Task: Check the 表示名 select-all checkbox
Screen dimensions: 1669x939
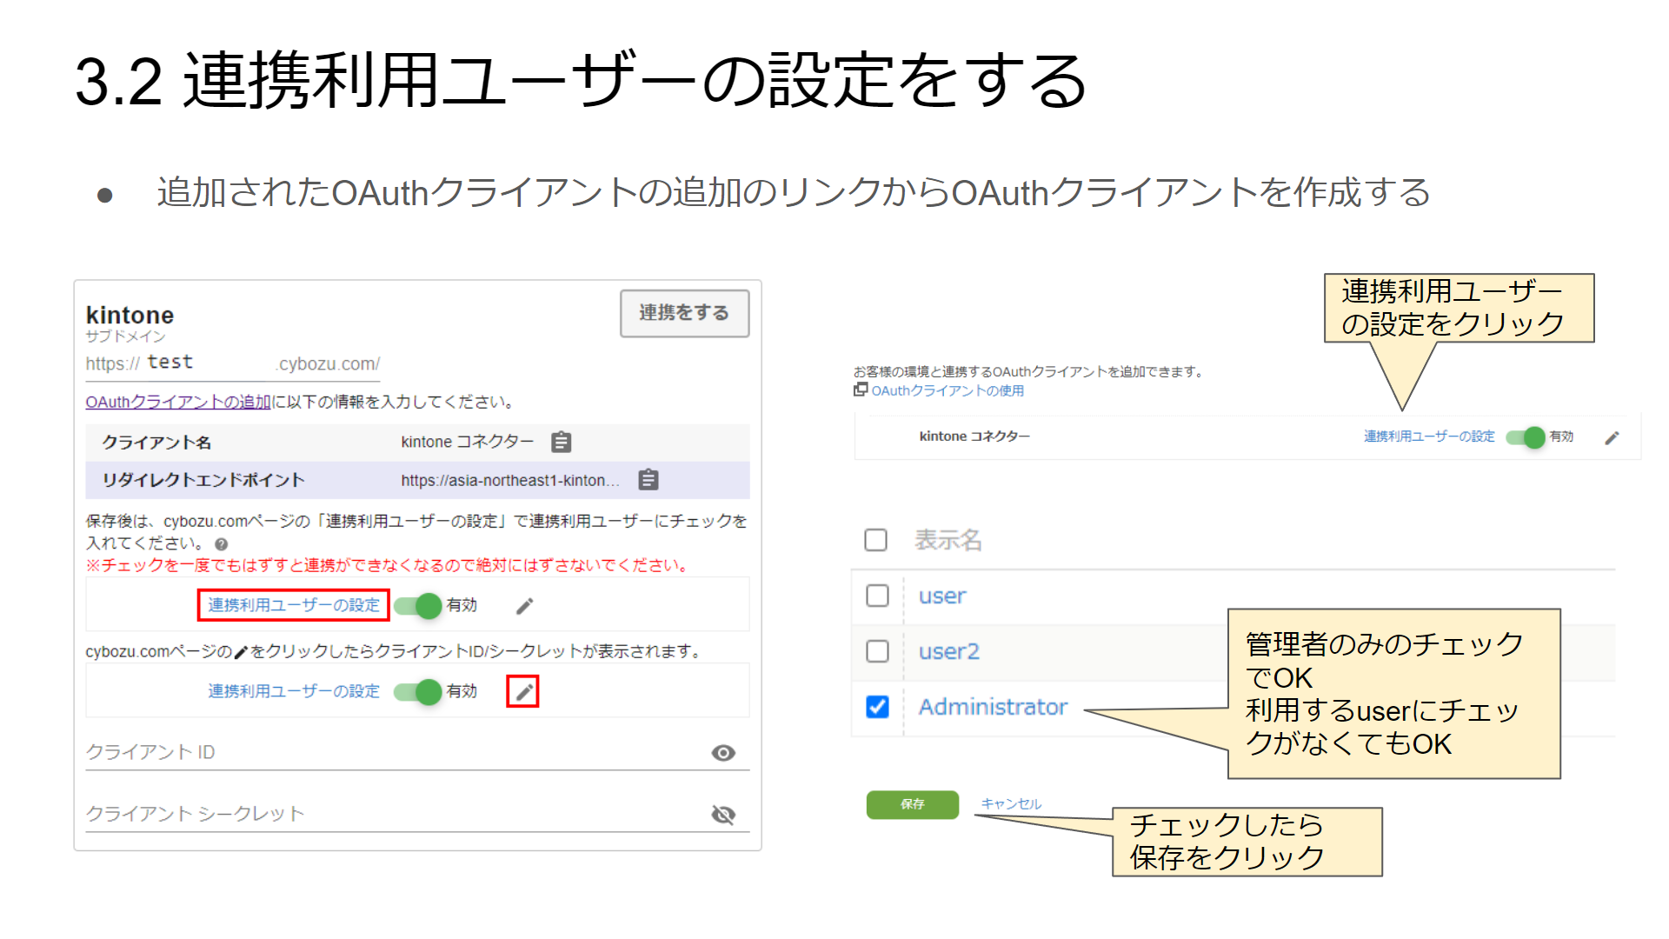Action: click(x=876, y=540)
